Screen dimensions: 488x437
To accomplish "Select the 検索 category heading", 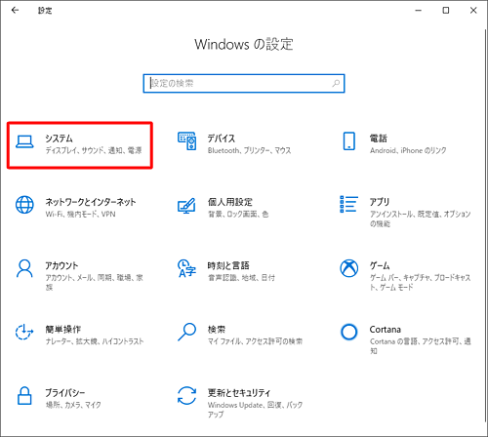I will click(x=217, y=330).
